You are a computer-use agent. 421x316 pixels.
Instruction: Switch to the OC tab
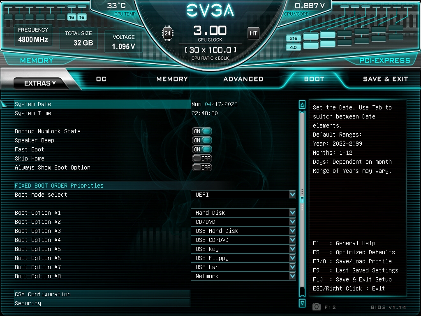click(x=101, y=79)
